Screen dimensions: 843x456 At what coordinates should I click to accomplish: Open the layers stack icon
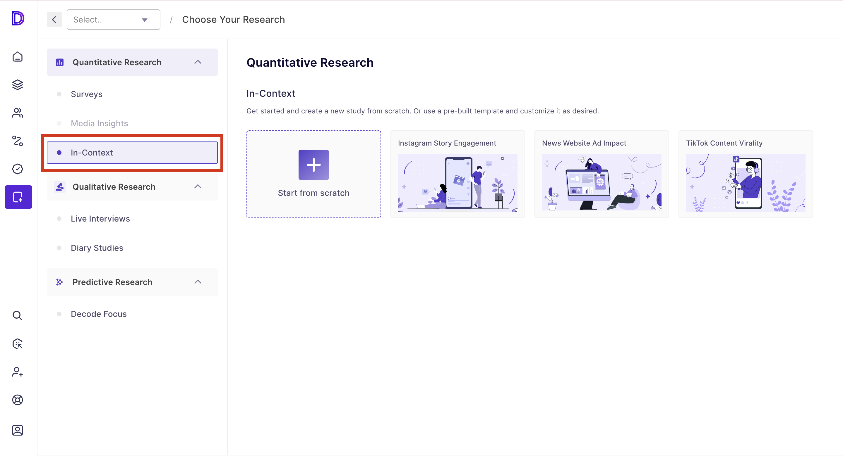tap(17, 85)
